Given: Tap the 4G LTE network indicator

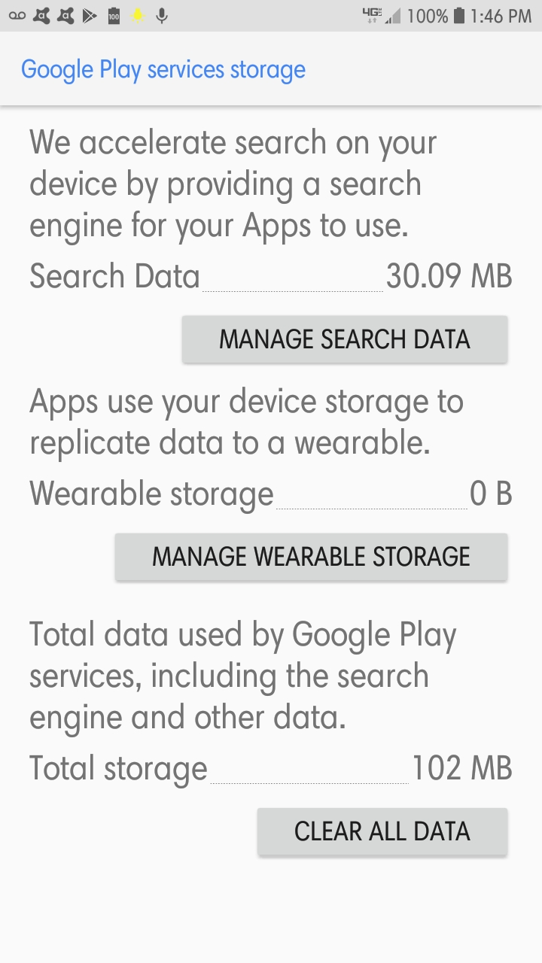Looking at the screenshot, I should coord(372,16).
